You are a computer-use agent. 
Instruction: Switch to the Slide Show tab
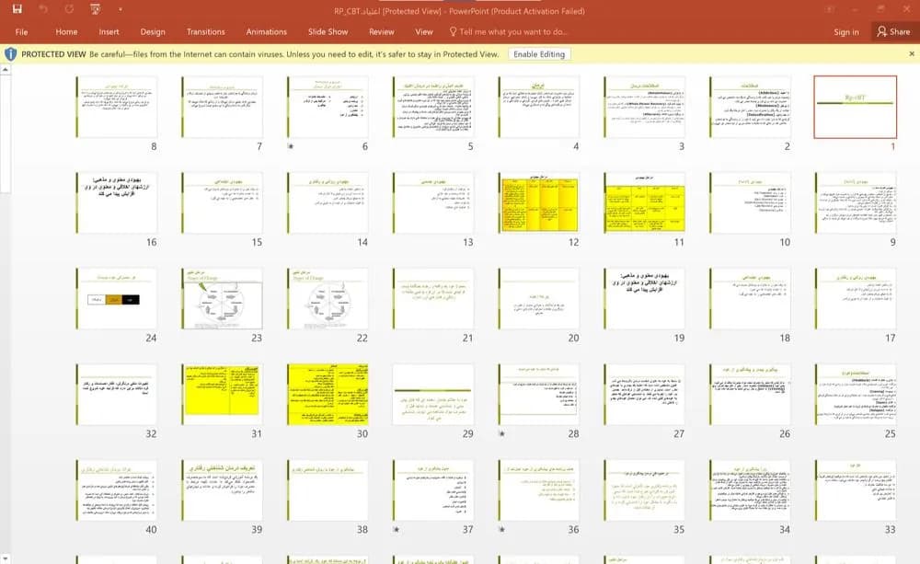[x=328, y=31]
